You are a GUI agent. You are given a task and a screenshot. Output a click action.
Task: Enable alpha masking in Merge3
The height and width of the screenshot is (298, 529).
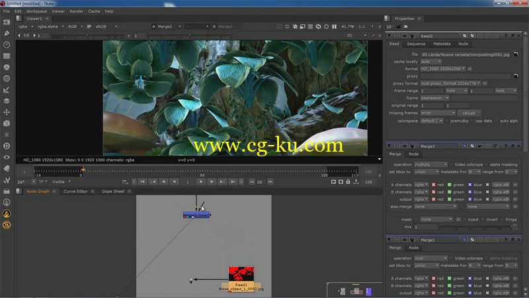click(x=487, y=164)
